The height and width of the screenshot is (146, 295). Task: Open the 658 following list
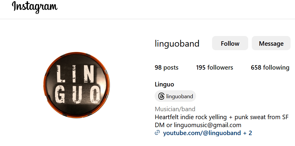click(270, 68)
